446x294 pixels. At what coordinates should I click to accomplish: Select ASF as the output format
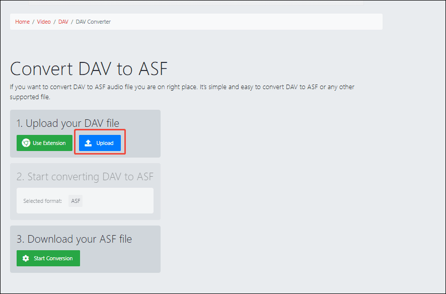[75, 200]
